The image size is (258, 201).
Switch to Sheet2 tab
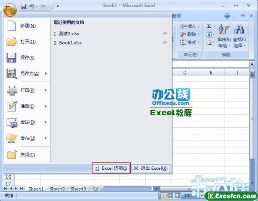click(57, 189)
